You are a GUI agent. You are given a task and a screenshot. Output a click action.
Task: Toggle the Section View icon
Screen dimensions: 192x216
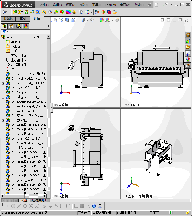coord(67,20)
